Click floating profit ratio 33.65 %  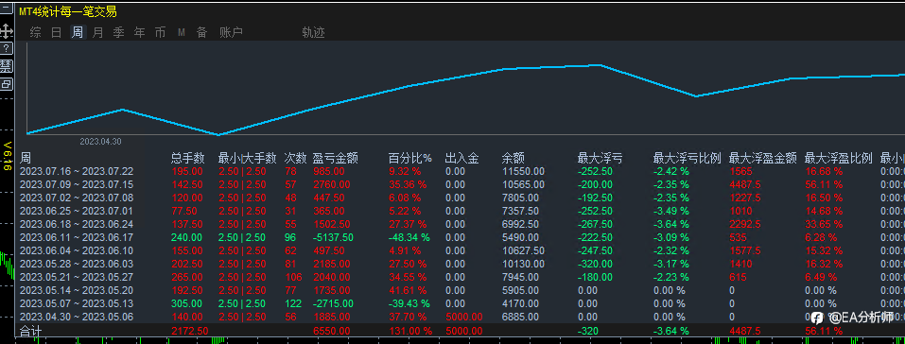(x=823, y=224)
